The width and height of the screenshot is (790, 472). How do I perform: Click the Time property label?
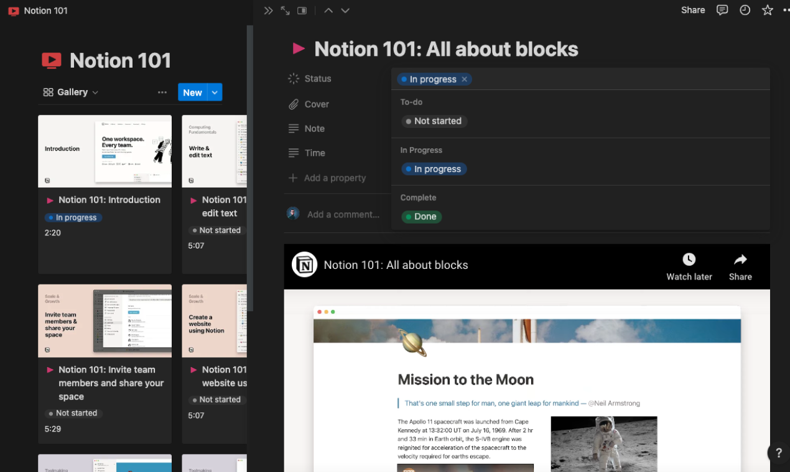coord(315,153)
